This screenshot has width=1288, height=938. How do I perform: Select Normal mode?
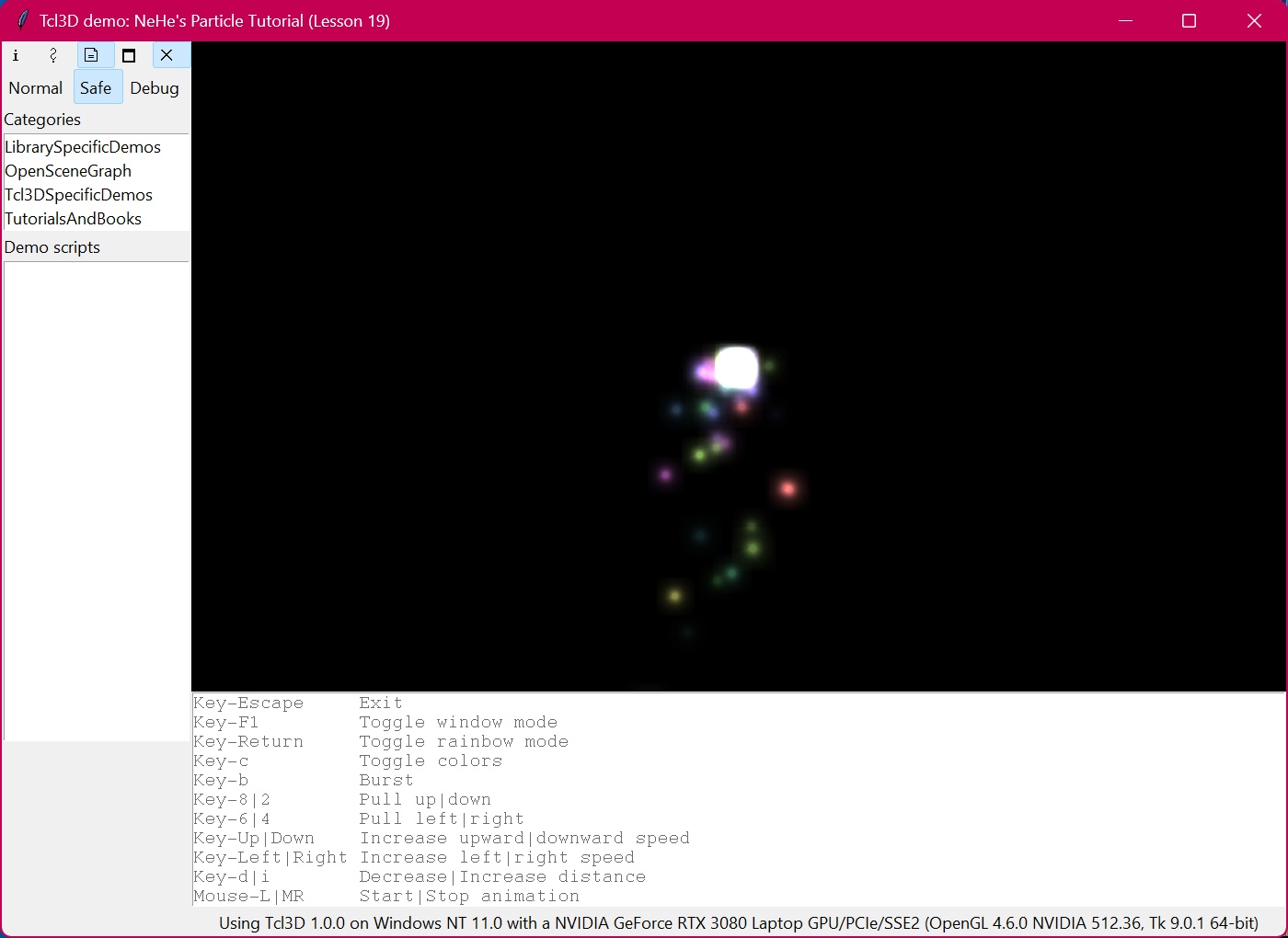click(x=36, y=88)
